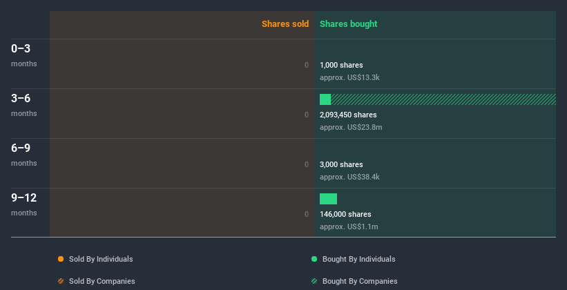
Task: Click the 1,000 shares value
Action: [341, 65]
